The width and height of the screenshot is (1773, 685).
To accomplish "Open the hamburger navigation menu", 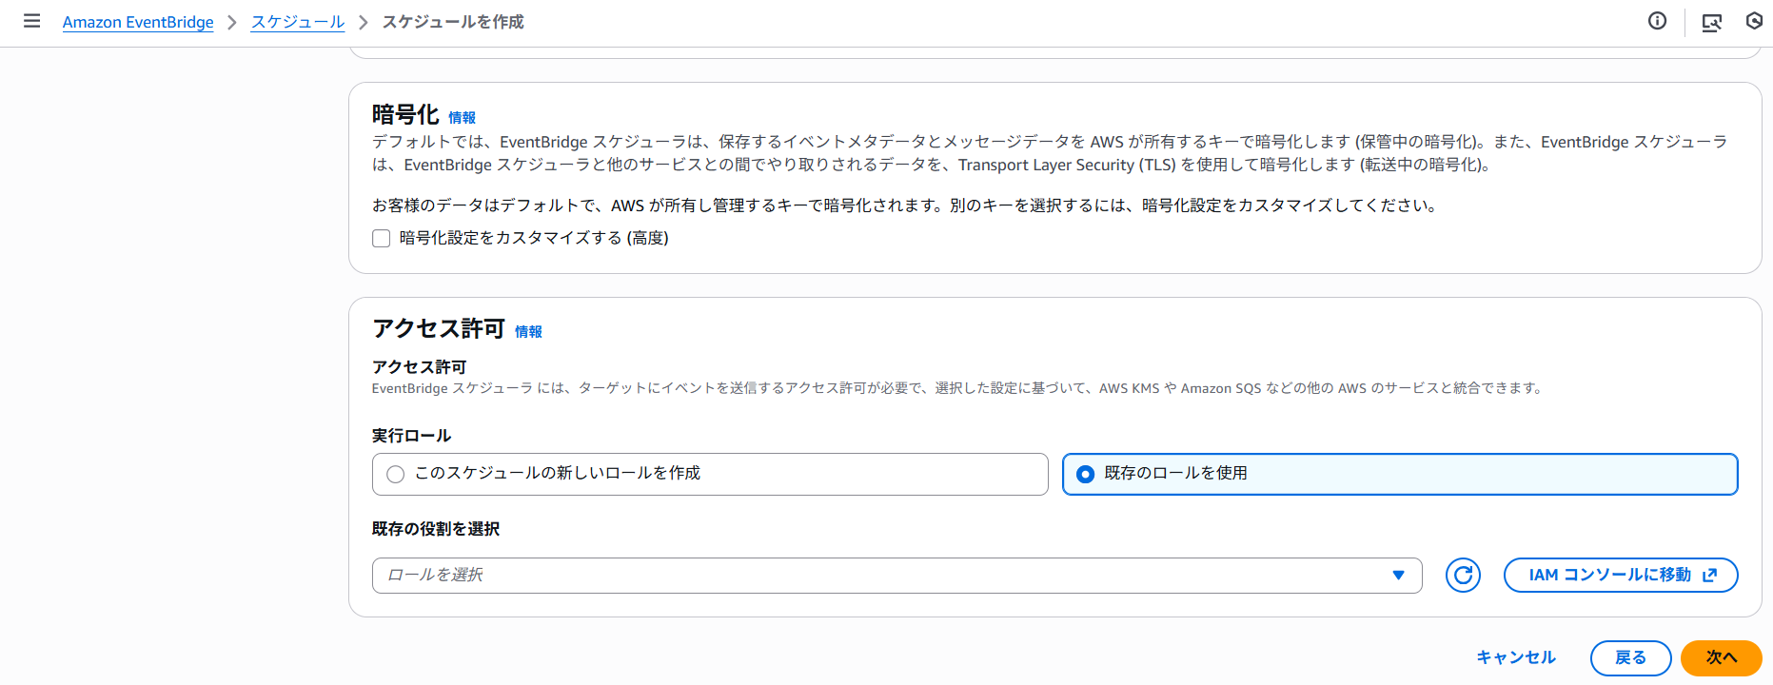I will (31, 21).
